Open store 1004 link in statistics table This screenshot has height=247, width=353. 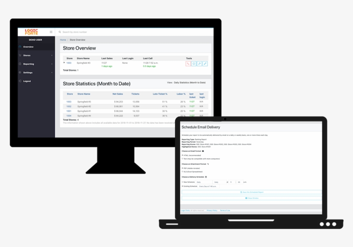coord(69,116)
